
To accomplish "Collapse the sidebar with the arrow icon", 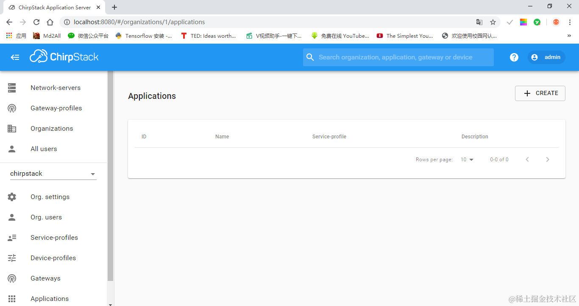I will point(15,57).
